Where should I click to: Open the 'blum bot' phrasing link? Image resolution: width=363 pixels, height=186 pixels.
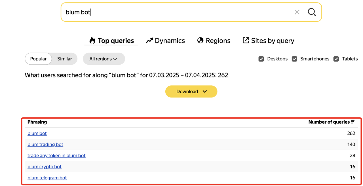pos(37,133)
